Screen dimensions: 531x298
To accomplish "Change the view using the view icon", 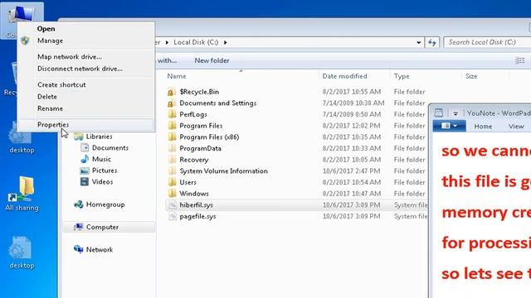I will (520, 60).
